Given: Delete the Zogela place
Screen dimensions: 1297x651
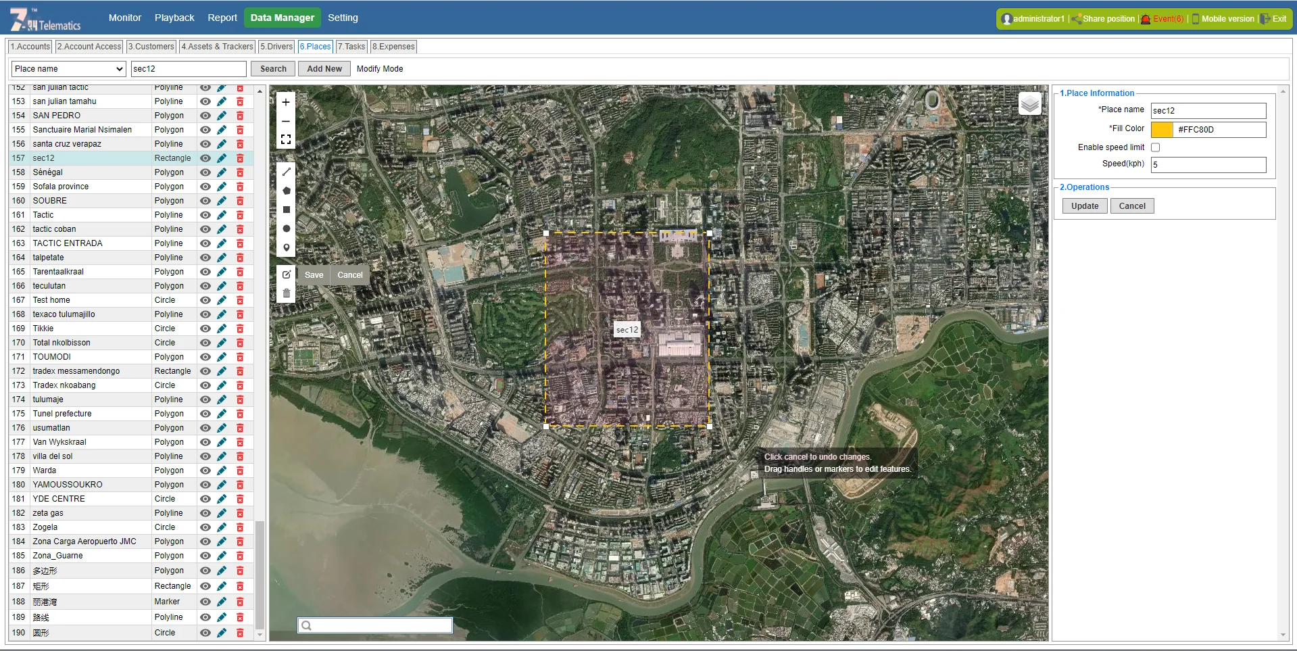Looking at the screenshot, I should 240,527.
